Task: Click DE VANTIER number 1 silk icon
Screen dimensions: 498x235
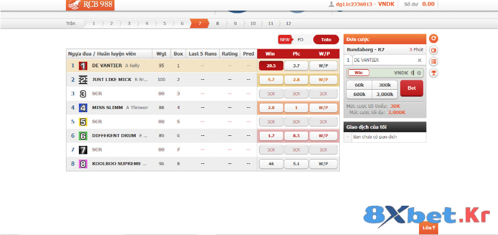Action: click(x=83, y=66)
